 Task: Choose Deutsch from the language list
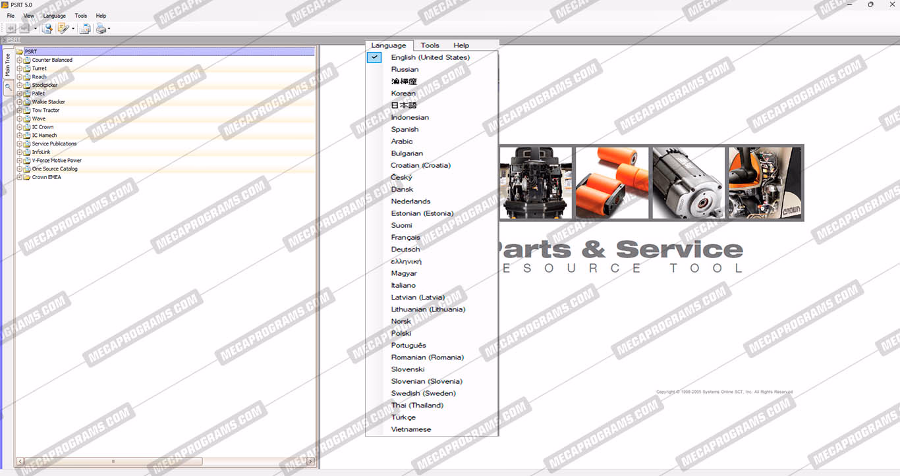[405, 250]
